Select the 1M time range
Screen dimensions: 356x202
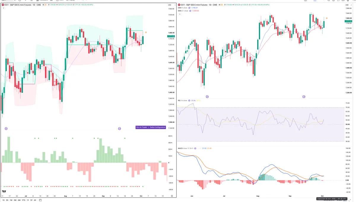click(11, 200)
